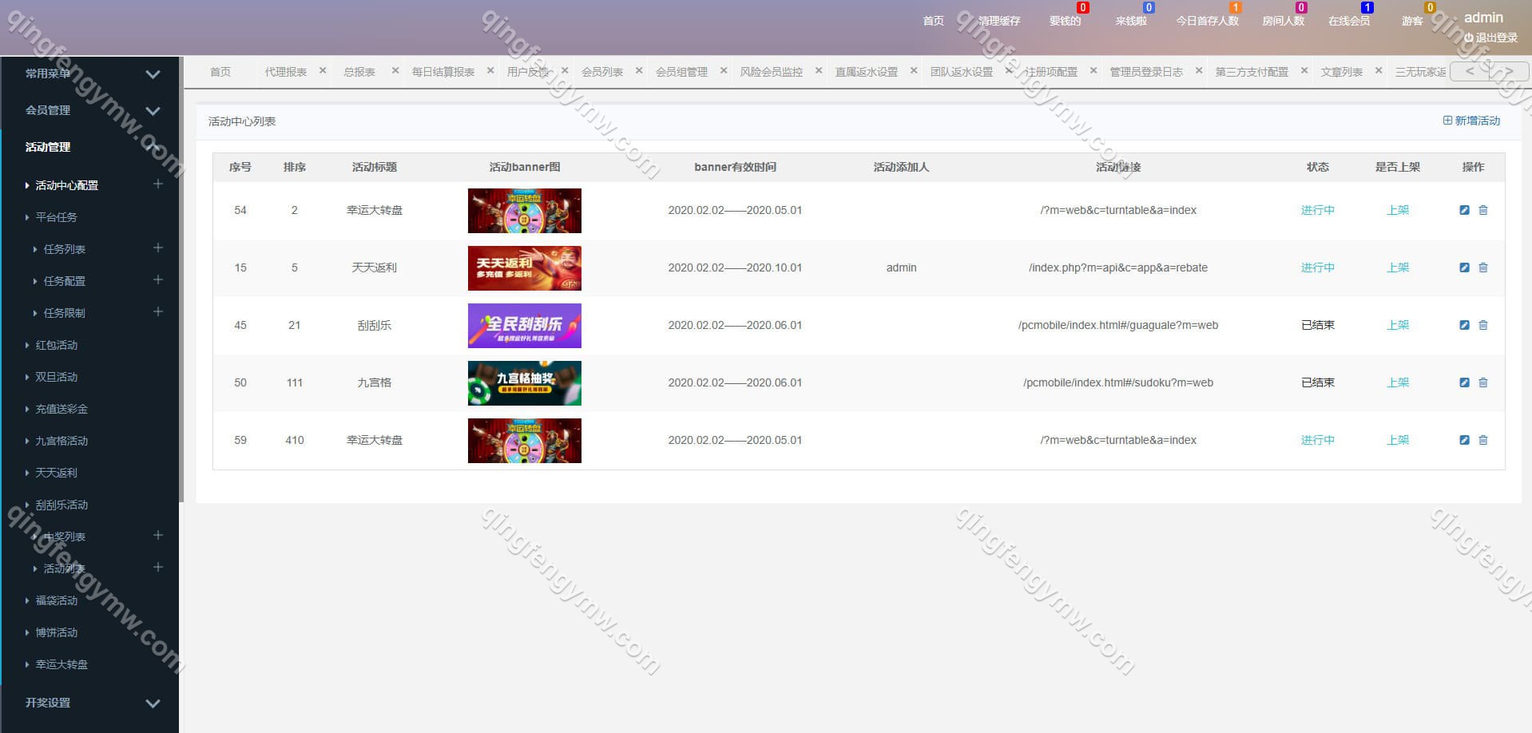
Task: Close the 代理报表 tab
Action: [x=323, y=71]
